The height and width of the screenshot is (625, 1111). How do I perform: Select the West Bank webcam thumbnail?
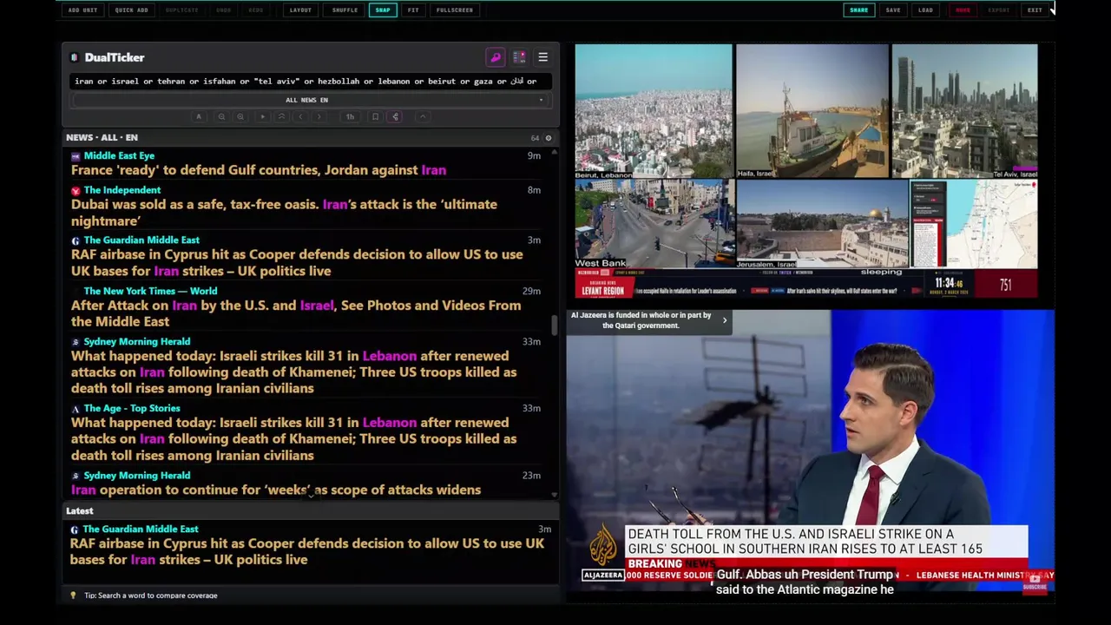pos(654,224)
